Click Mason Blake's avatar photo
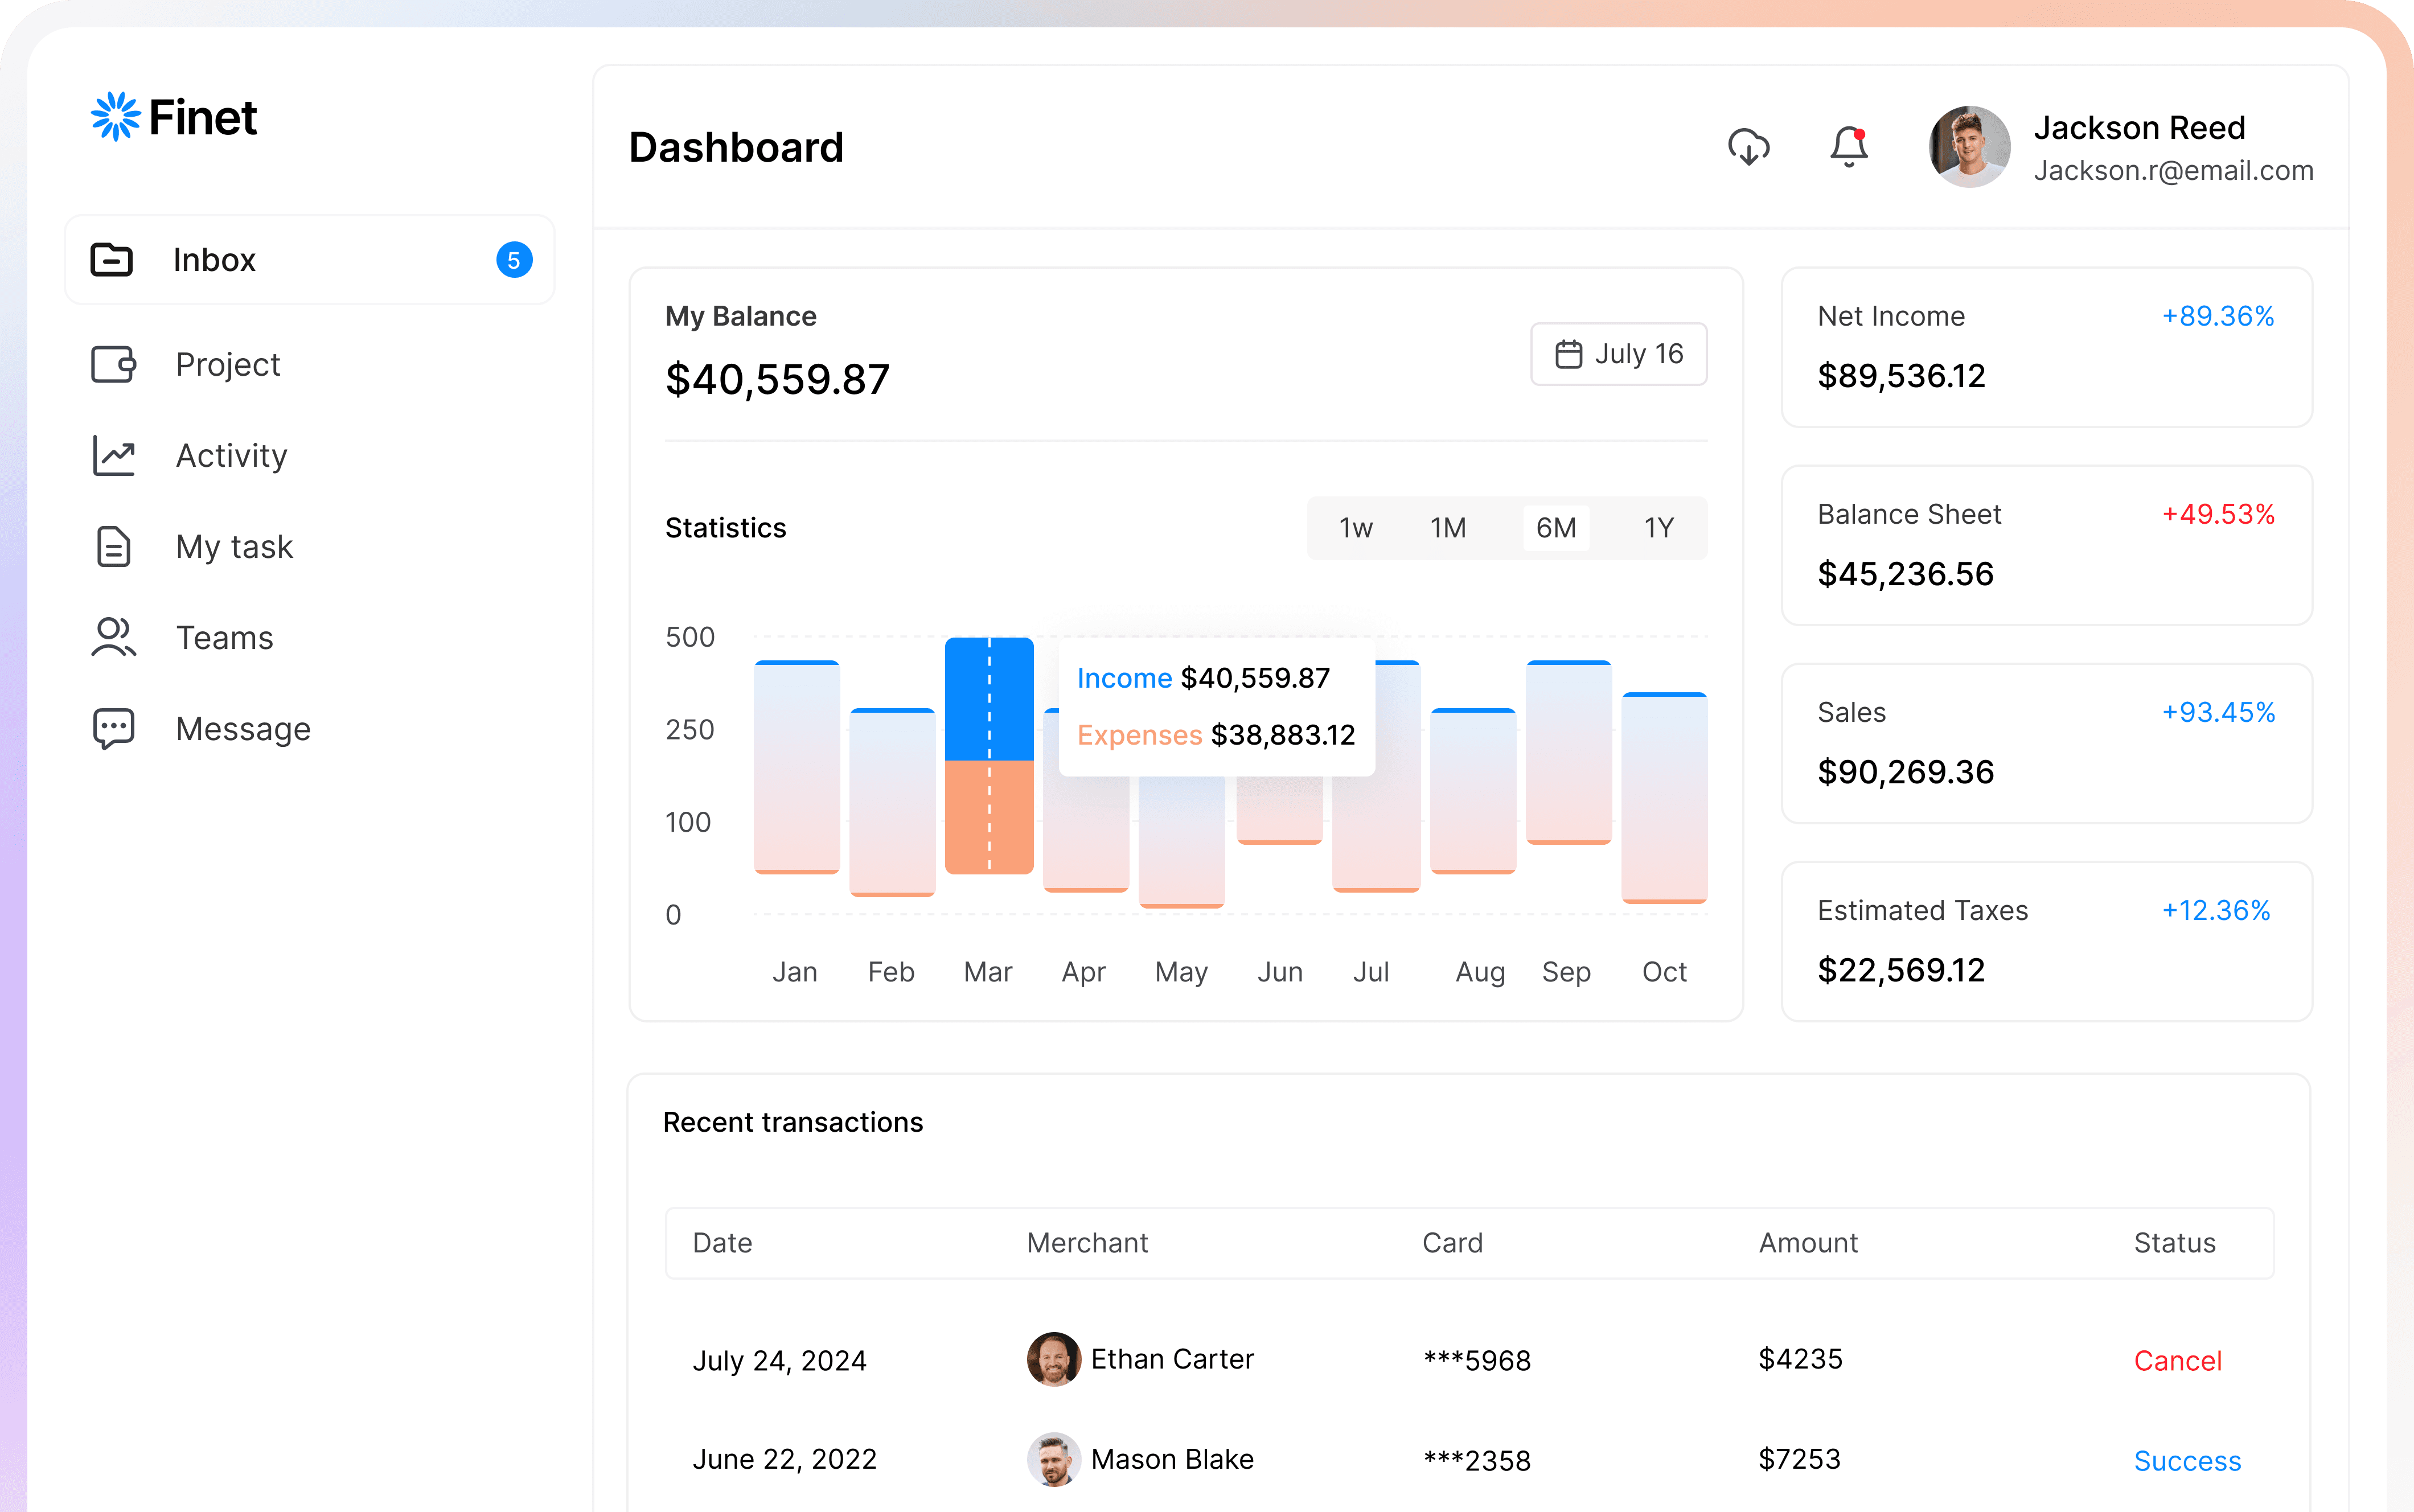 pos(1054,1460)
